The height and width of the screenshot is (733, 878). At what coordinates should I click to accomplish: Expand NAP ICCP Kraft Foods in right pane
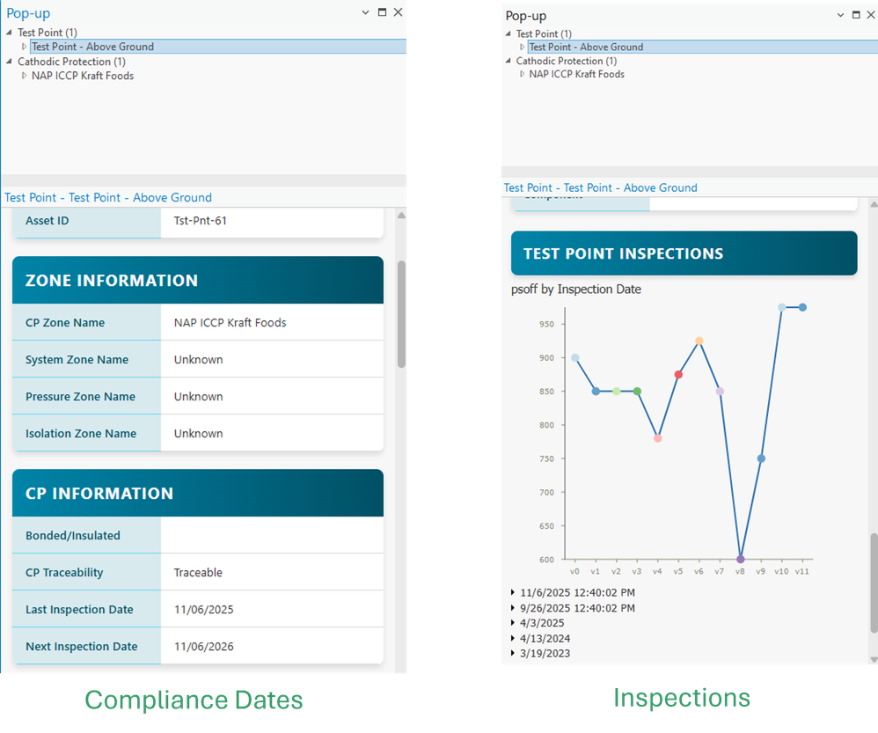(522, 74)
